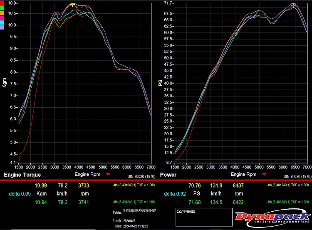Click the yellow 4th gear TCF text under the torque graph
Image resolution: width=312 pixels, height=230 pixels.
pos(134,185)
